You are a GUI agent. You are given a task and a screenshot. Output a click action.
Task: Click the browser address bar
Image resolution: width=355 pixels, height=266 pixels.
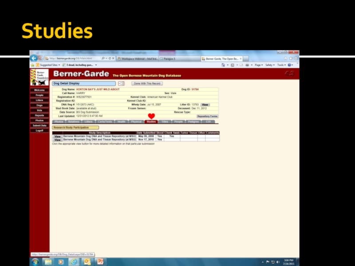(x=73, y=58)
